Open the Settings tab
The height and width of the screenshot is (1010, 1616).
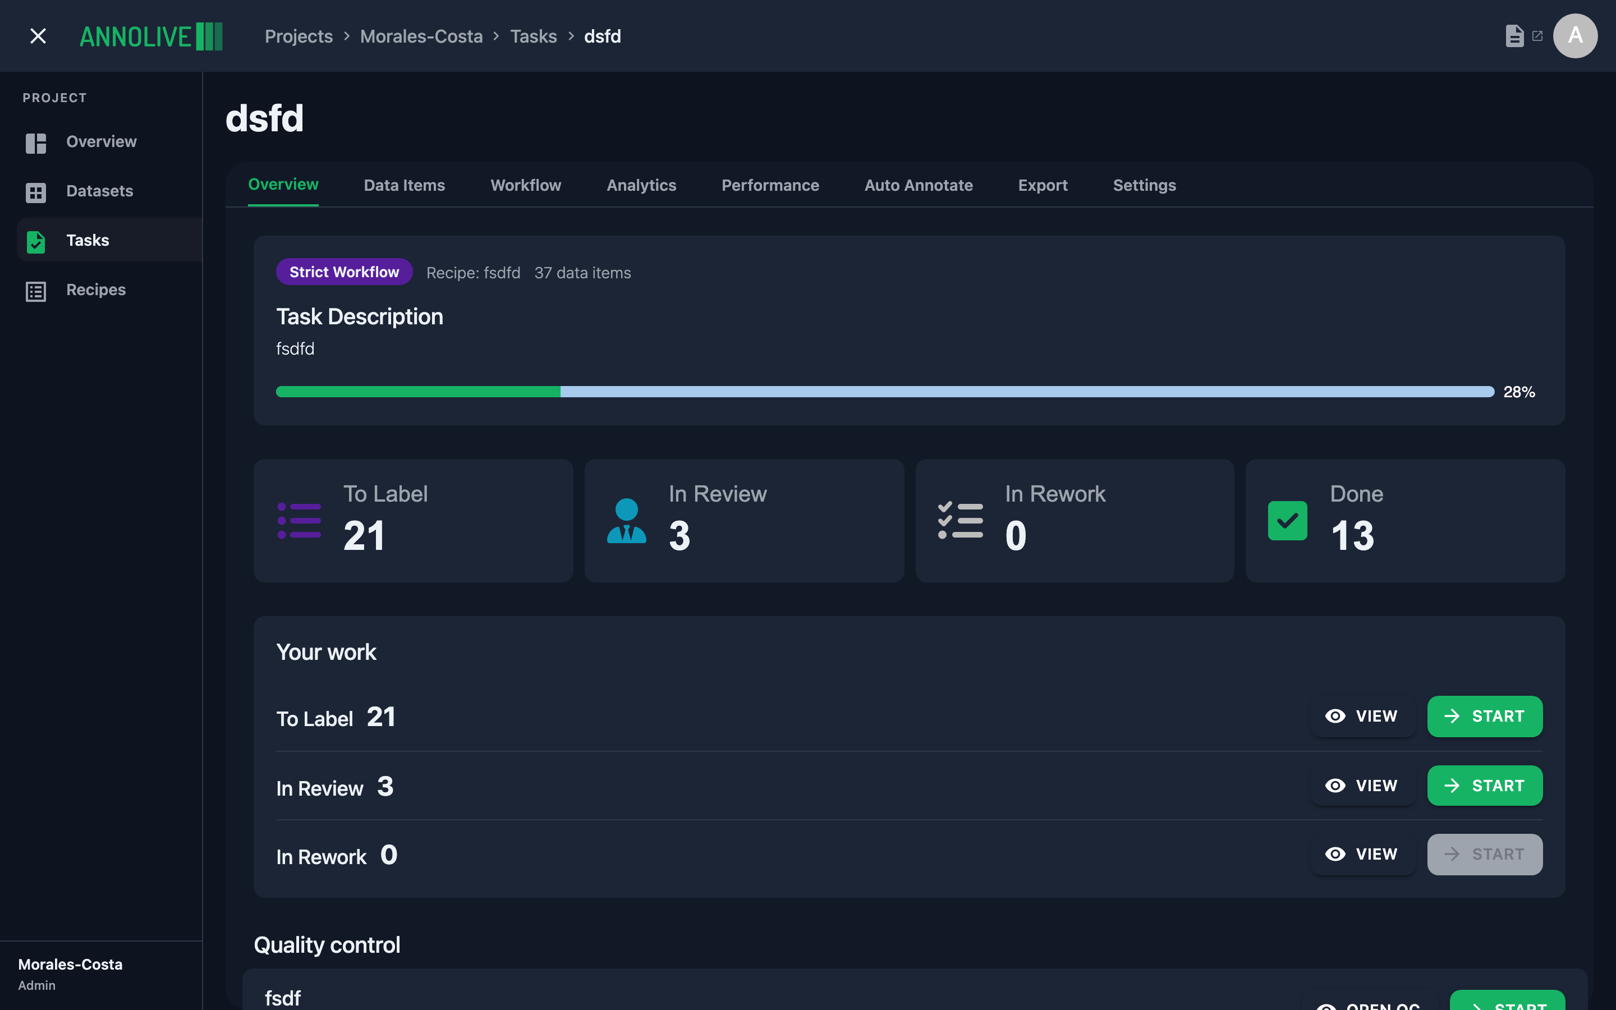tap(1144, 185)
